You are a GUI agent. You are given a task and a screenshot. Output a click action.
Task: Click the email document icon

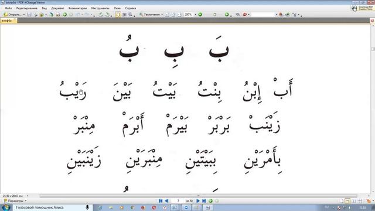coord(42,15)
